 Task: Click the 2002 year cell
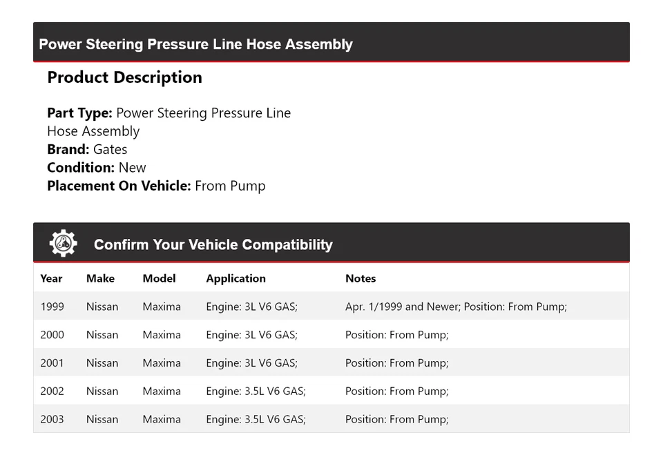click(52, 391)
